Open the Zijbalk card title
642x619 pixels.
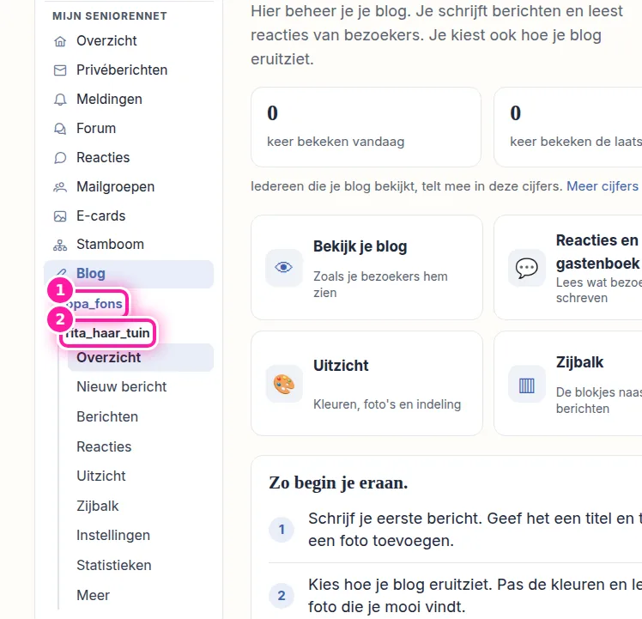[x=579, y=362]
